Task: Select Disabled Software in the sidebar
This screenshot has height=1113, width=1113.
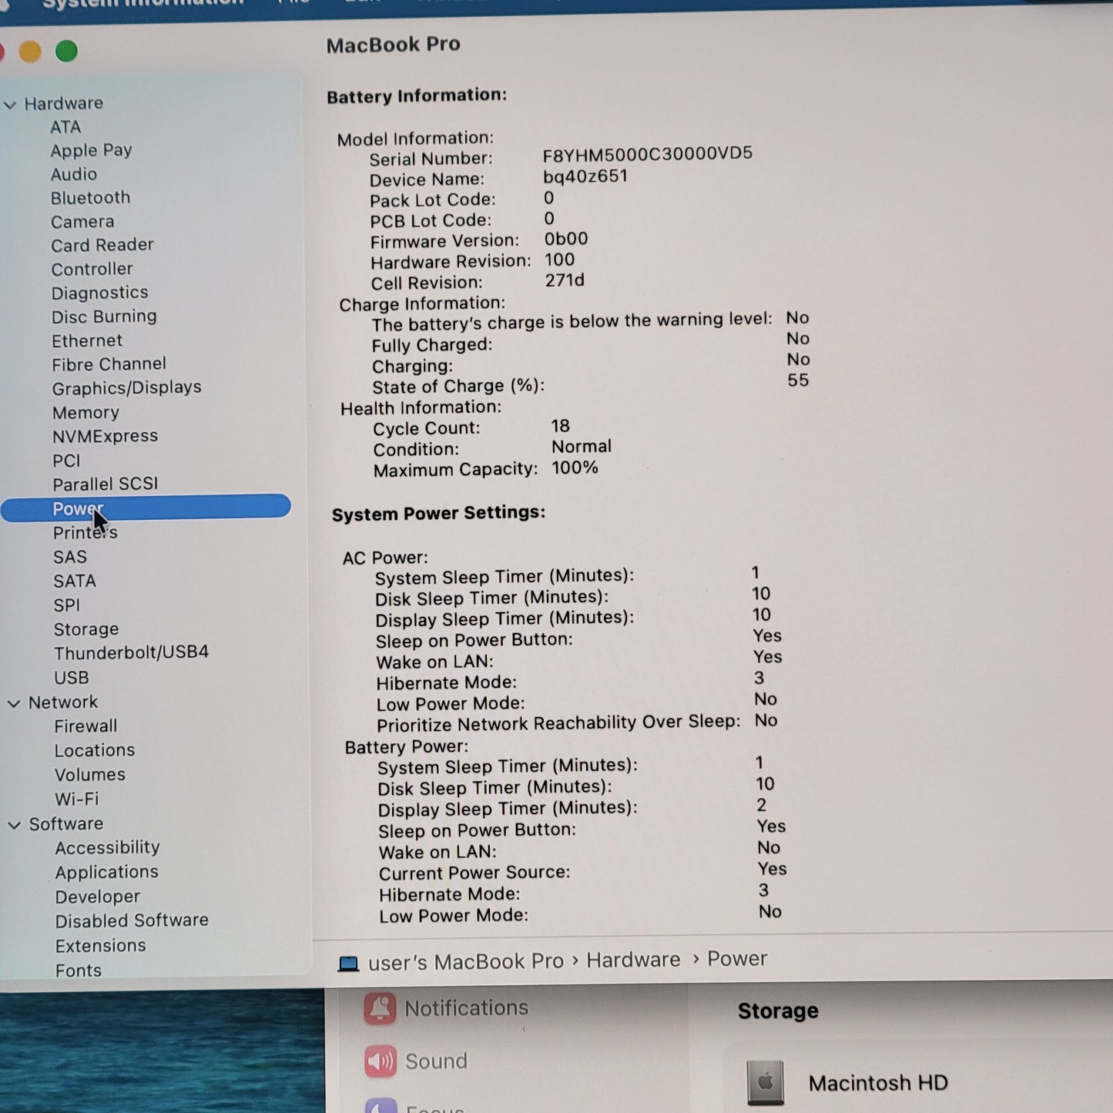Action: pos(132,920)
